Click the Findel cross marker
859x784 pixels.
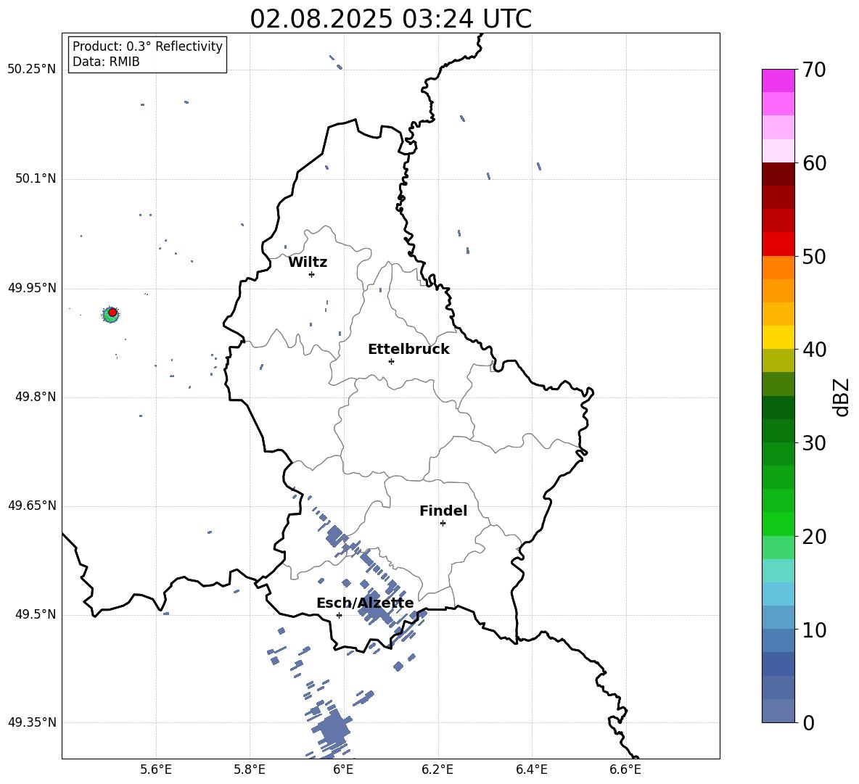[x=443, y=524]
